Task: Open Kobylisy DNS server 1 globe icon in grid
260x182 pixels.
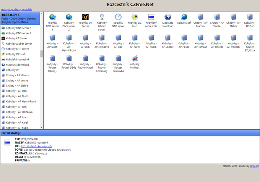Action: pos(52,17)
